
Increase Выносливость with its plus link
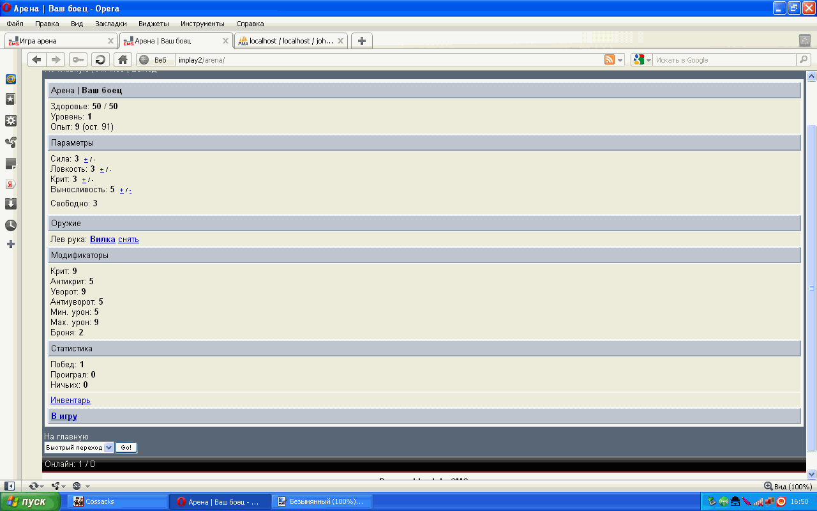(122, 190)
